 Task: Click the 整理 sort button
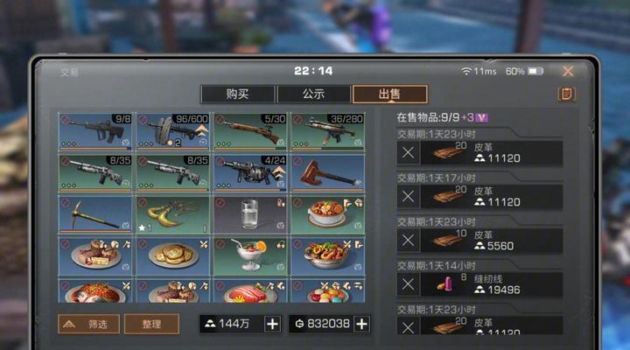[151, 324]
